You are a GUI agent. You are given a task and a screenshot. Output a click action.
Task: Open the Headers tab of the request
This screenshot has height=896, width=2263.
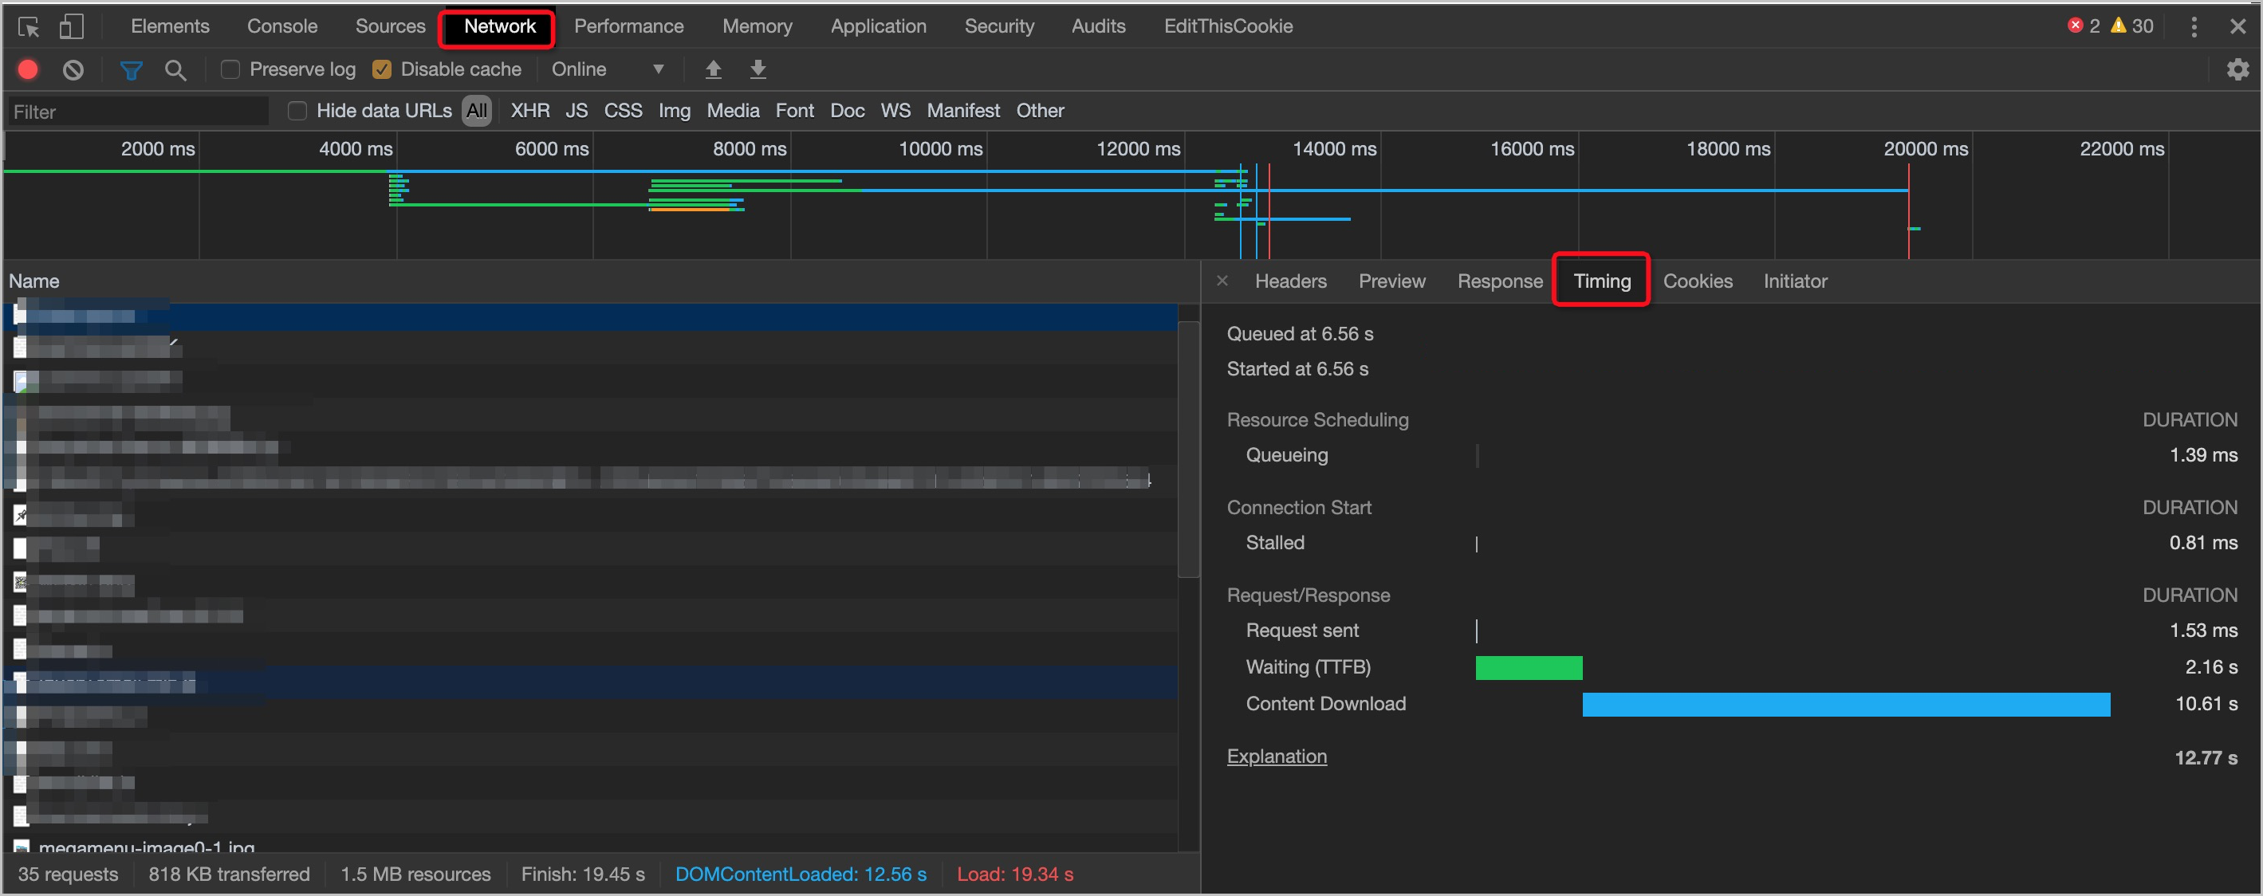click(x=1289, y=281)
